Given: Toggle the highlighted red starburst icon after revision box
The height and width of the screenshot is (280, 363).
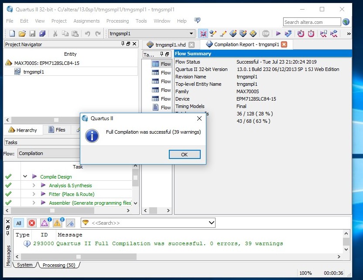Looking at the screenshot, I should [x=203, y=34].
